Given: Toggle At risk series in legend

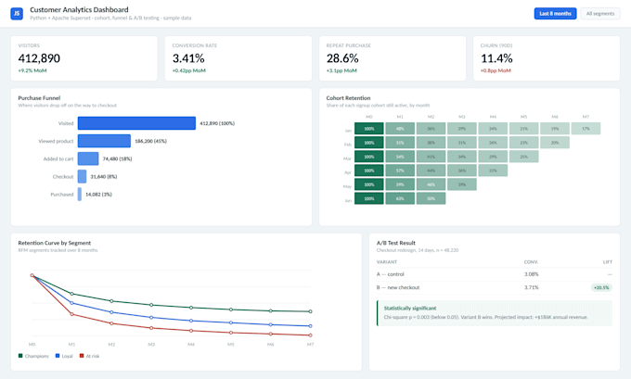Looking at the screenshot, I should pyautogui.click(x=89, y=356).
